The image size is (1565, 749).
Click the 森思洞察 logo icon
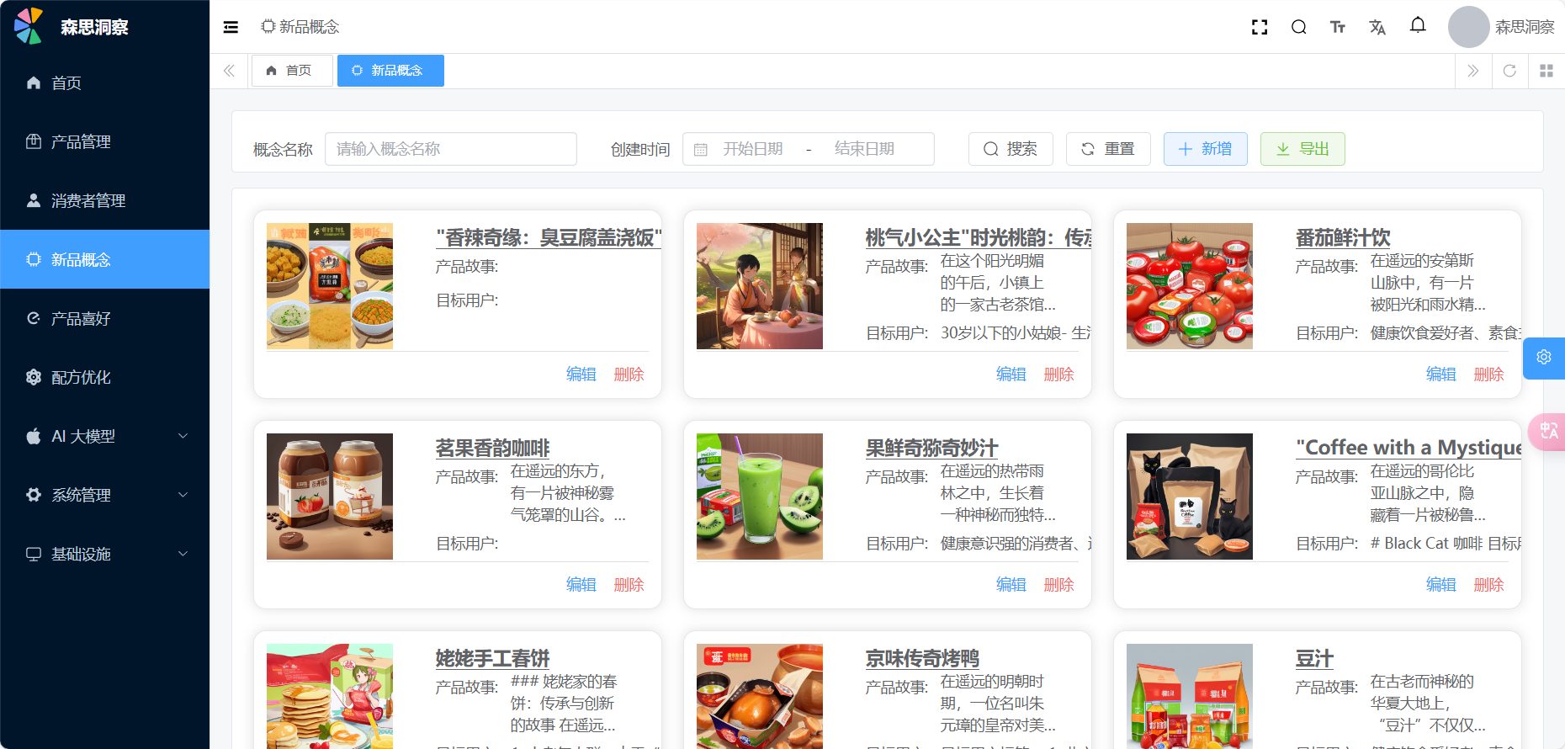tap(29, 26)
